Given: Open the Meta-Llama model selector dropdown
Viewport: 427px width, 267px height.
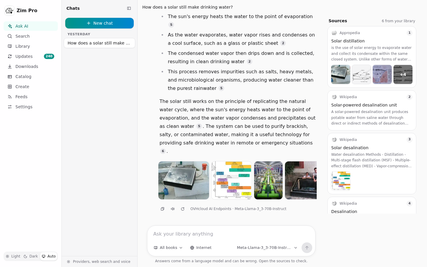Looking at the screenshot, I should pyautogui.click(x=267, y=248).
